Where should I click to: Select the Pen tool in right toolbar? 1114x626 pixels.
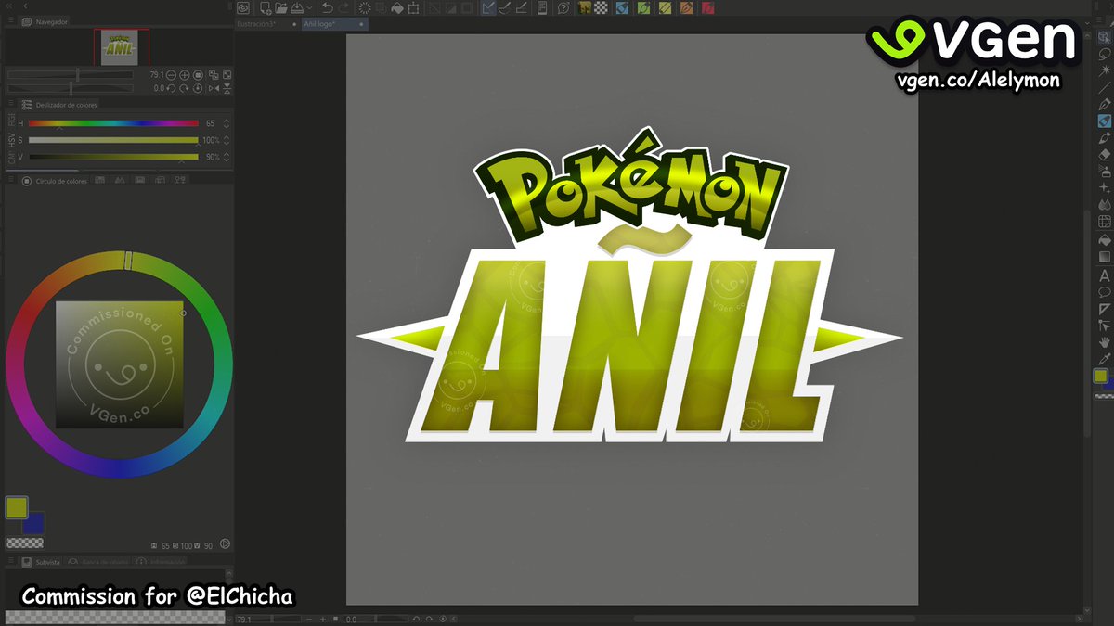tap(1105, 104)
